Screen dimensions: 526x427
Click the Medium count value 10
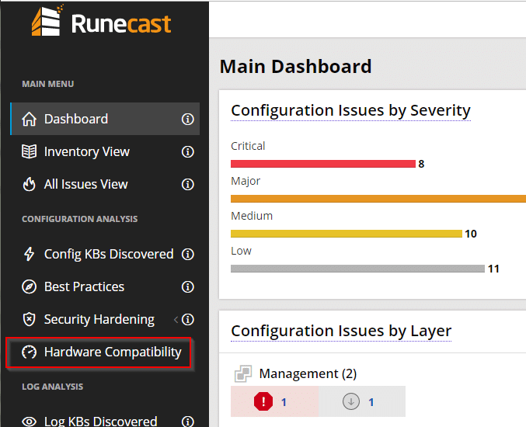point(471,234)
